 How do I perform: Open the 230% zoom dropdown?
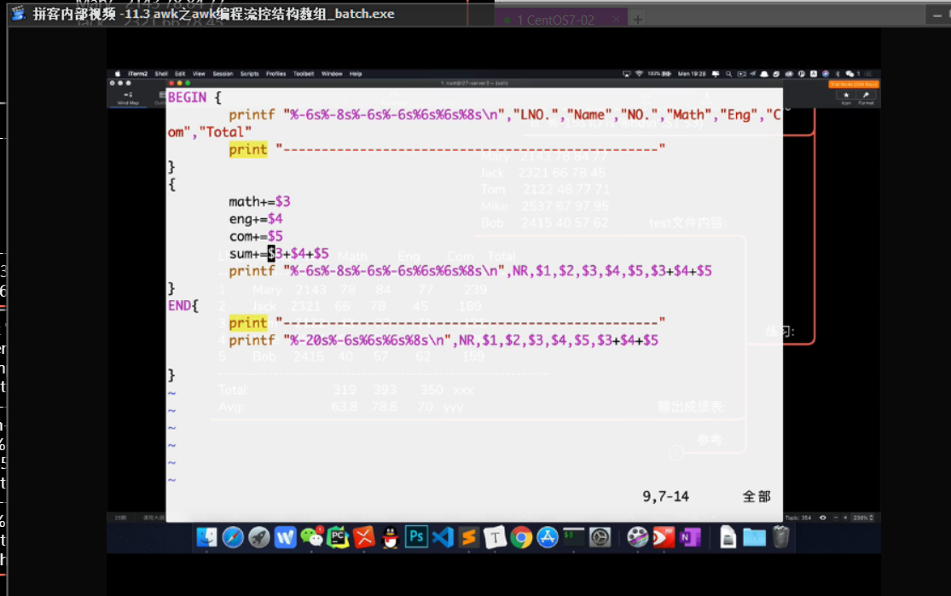click(x=864, y=518)
